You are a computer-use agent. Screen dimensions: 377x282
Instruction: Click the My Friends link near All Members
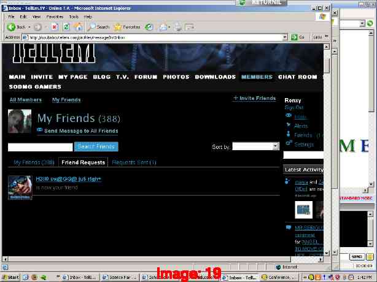66,100
